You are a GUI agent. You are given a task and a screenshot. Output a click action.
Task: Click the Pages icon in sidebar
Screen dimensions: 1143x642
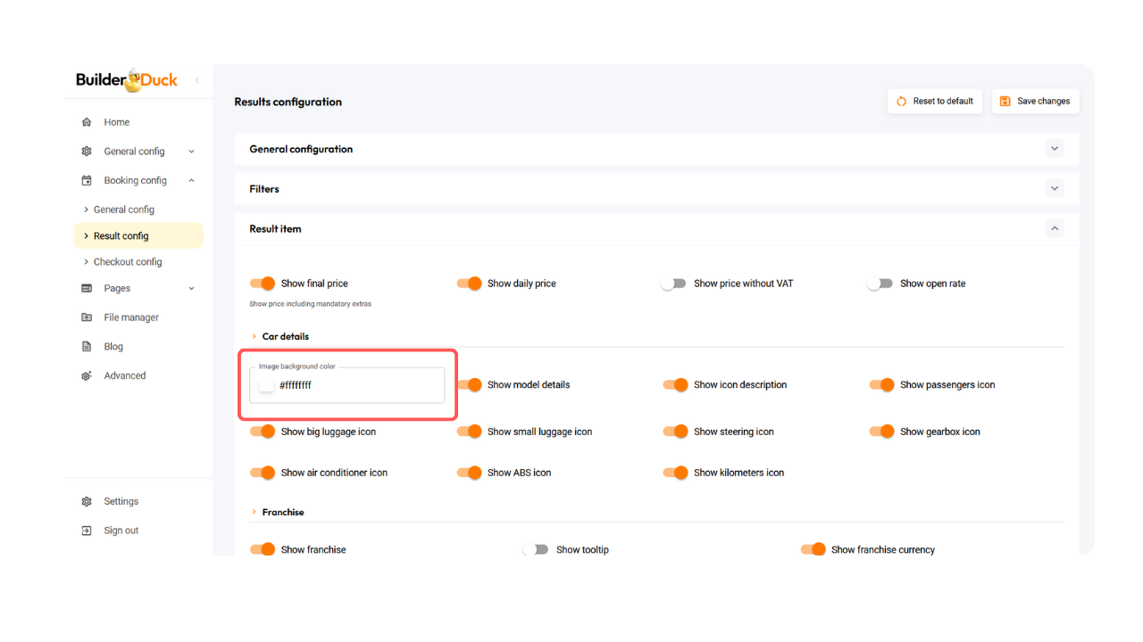pyautogui.click(x=87, y=288)
